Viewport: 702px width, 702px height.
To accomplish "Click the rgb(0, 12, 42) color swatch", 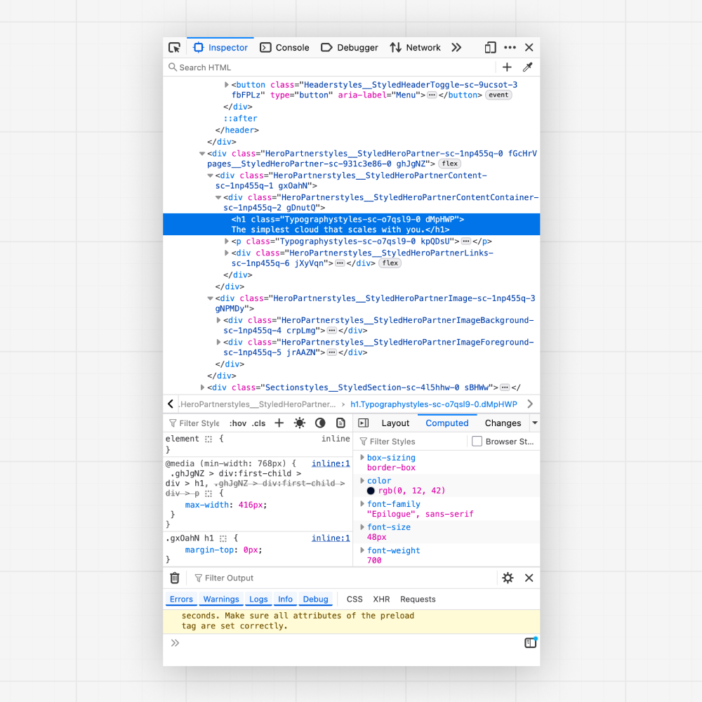I will tap(369, 491).
